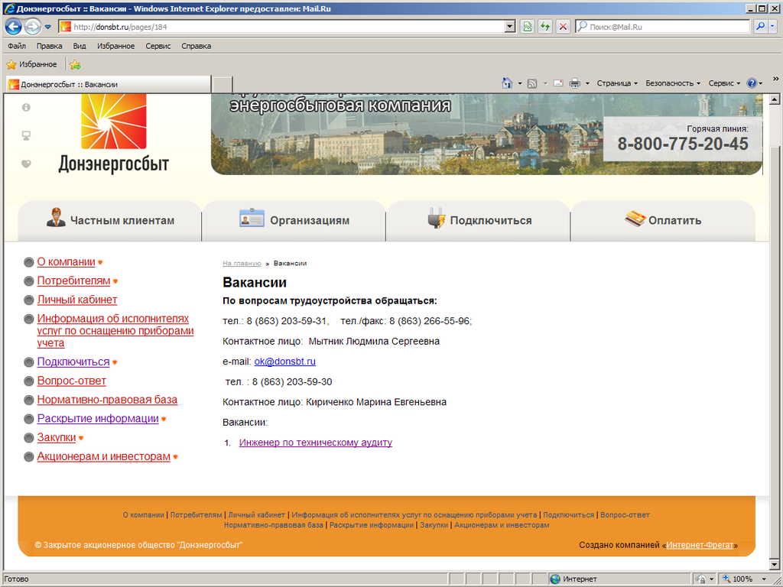Viewport: 783px width, 587px height.
Task: Open the Правка menu
Action: tap(50, 46)
